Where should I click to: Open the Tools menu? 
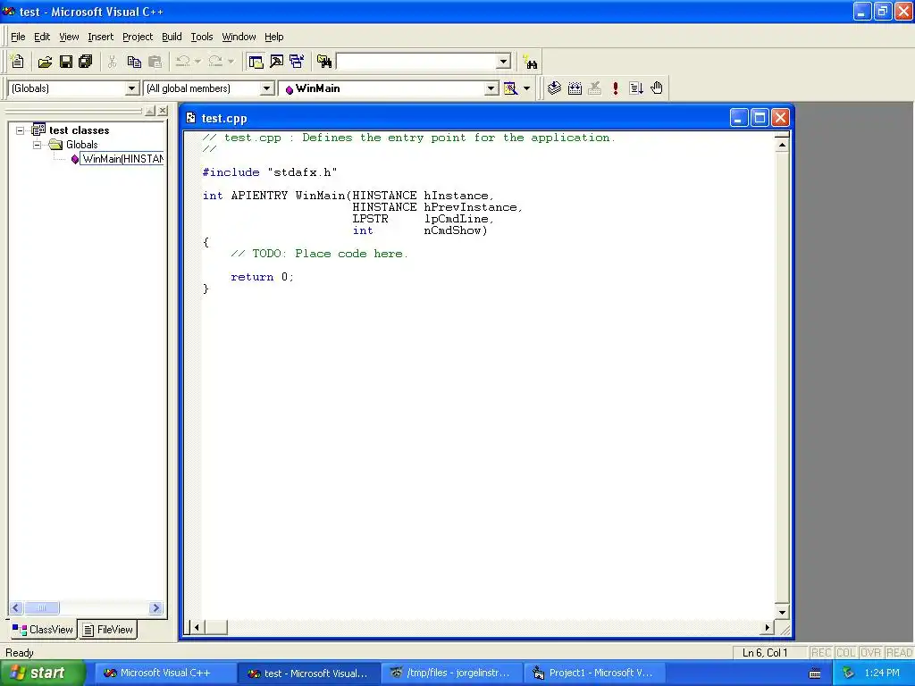point(202,37)
